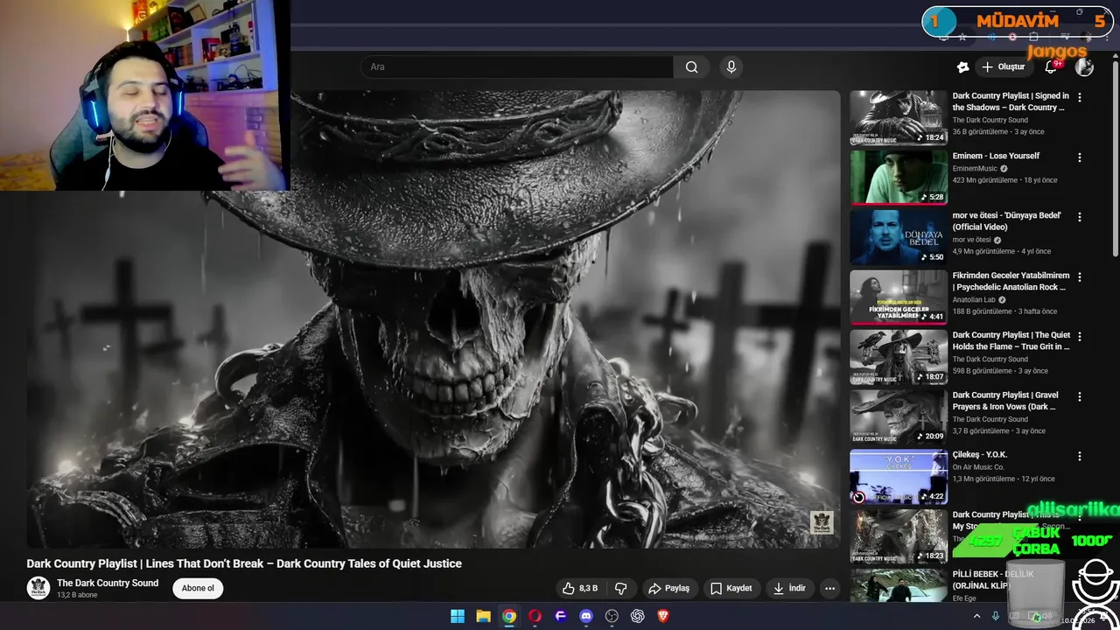Screen dimensions: 1120x630
Task: Open Opera browser from the taskbar
Action: pyautogui.click(x=535, y=616)
